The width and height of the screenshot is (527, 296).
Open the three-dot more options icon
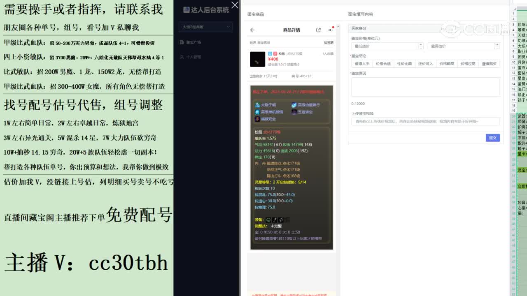pyautogui.click(x=330, y=30)
